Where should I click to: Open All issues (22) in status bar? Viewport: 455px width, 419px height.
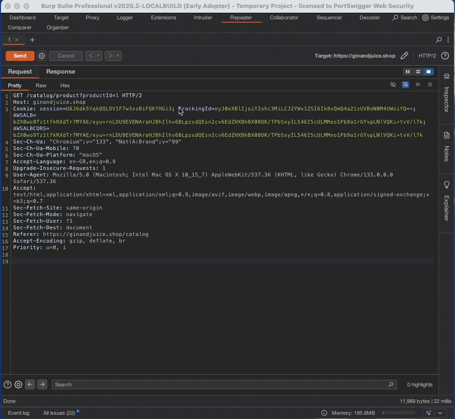[59, 413]
